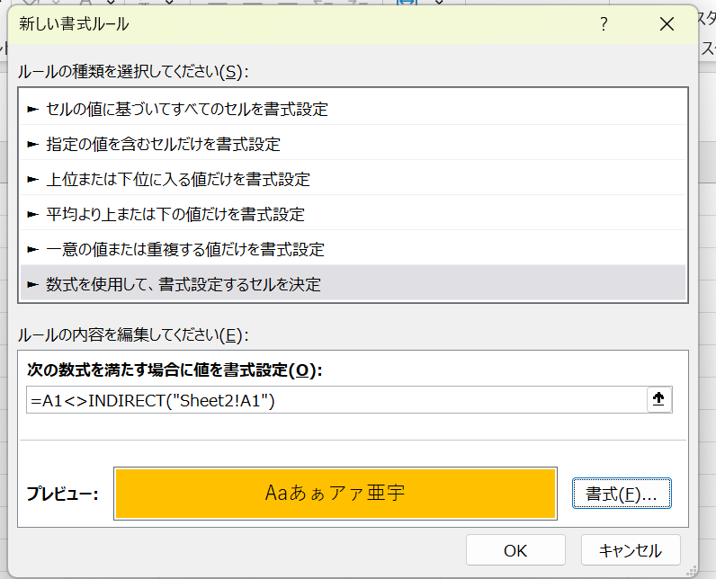
Task: Choose 上位または下位に入る値だけを書式設定 rule
Action: 178,179
